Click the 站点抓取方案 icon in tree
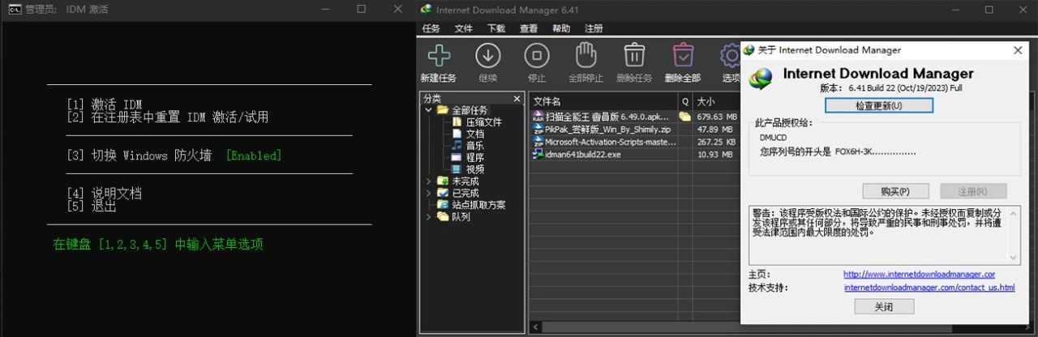1038x337 pixels. point(443,205)
